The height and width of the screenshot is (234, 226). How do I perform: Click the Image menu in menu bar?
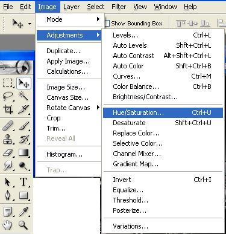click(47, 7)
